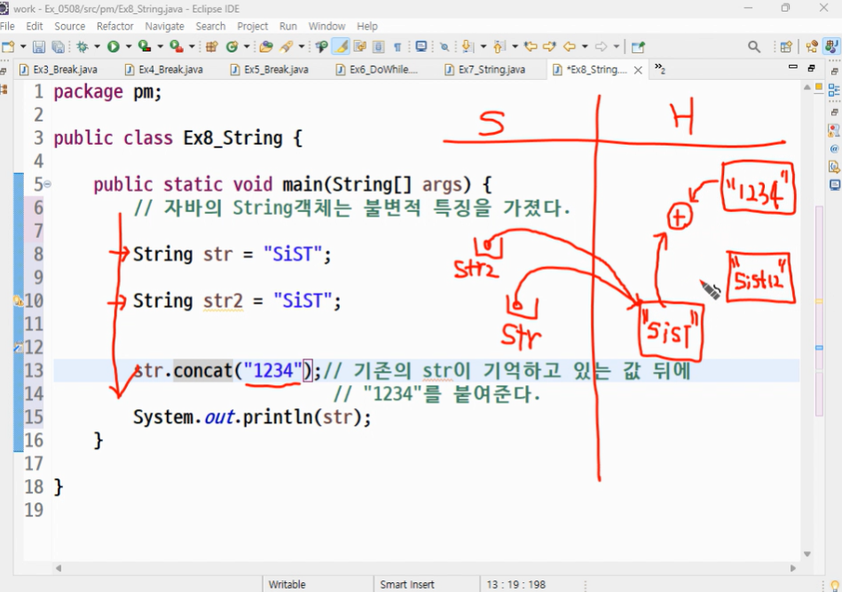Toggle Show Whitespace Characters pilcrow button
Screen dimensions: 842x592
pos(397,46)
